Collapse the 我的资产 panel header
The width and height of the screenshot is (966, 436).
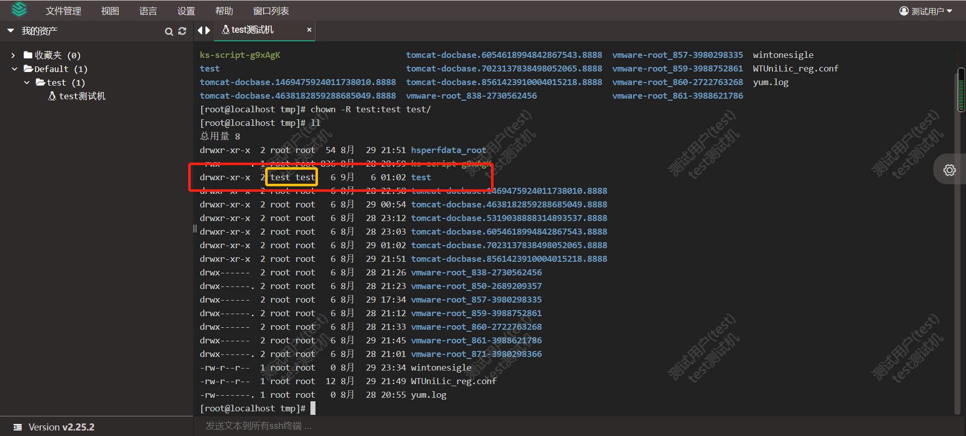(x=11, y=31)
